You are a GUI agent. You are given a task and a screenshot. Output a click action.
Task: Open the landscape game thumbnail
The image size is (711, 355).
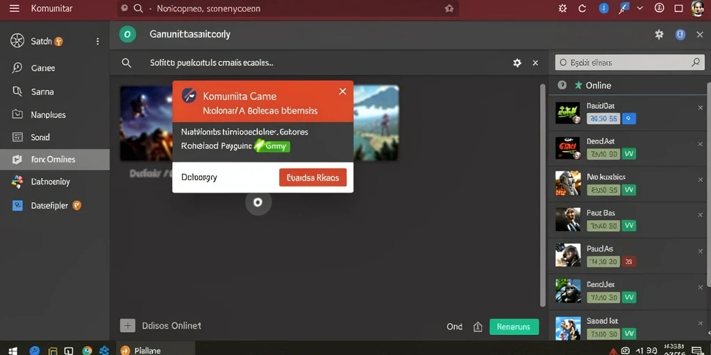coord(376,123)
